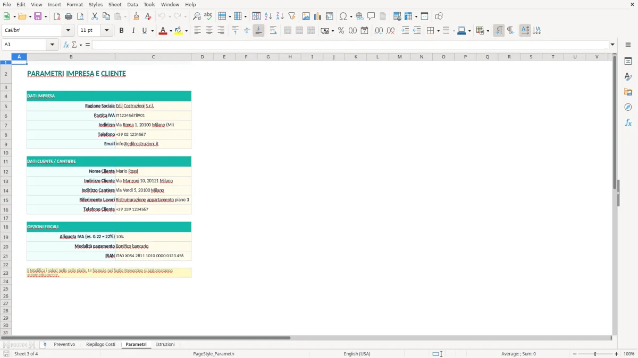Open sidebar Gallery icon
The width and height of the screenshot is (638, 358).
point(628,92)
